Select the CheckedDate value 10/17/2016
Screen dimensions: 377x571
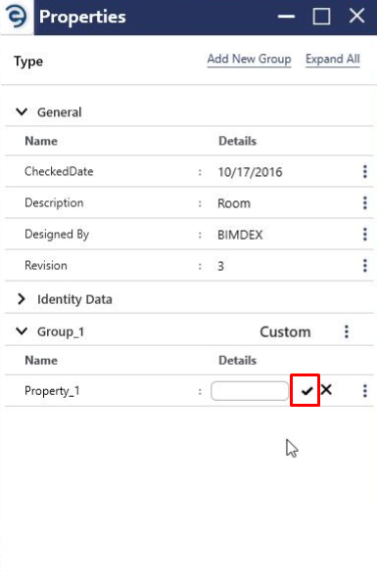pyautogui.click(x=250, y=172)
